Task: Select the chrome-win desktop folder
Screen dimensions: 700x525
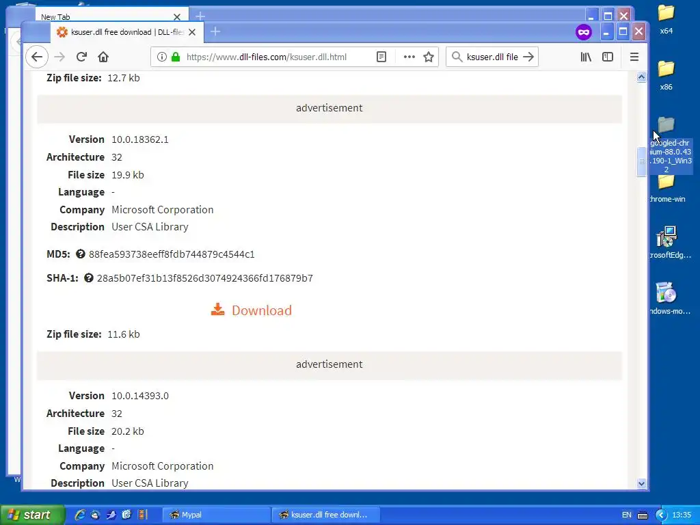Action: [x=667, y=188]
